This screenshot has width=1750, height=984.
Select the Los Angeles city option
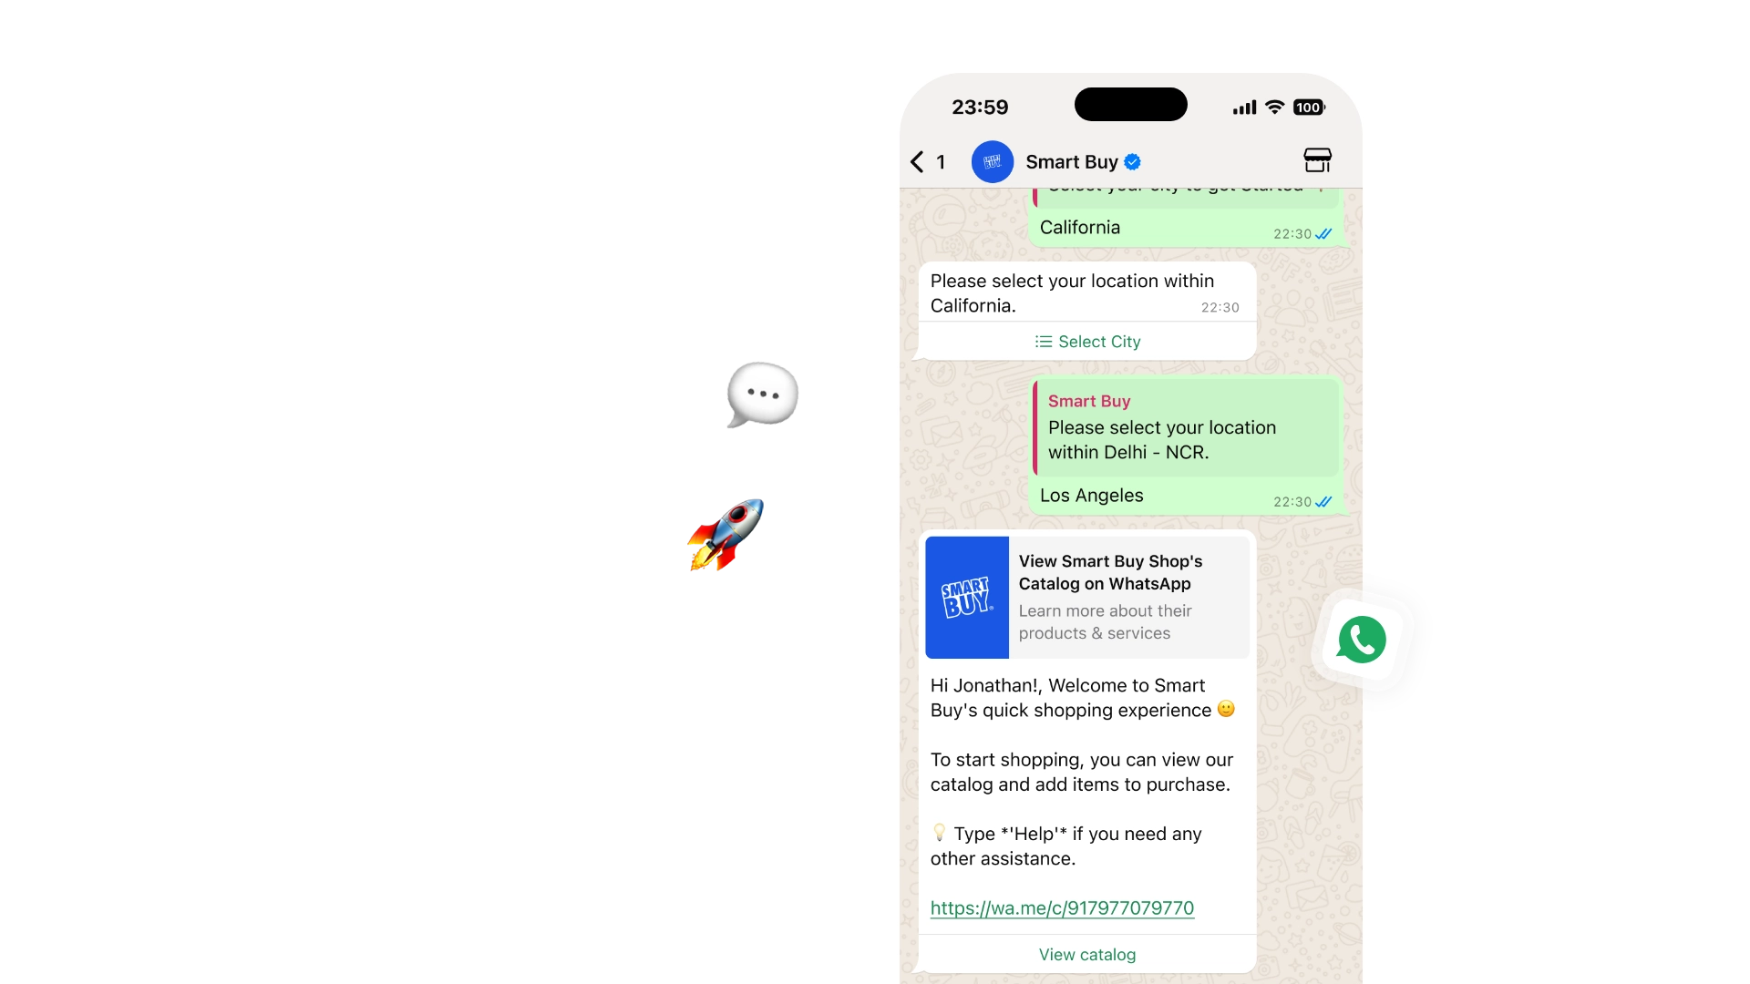coord(1091,494)
